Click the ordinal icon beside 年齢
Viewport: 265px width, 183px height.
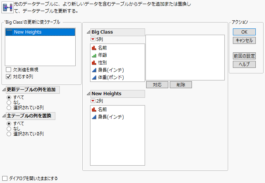94,55
